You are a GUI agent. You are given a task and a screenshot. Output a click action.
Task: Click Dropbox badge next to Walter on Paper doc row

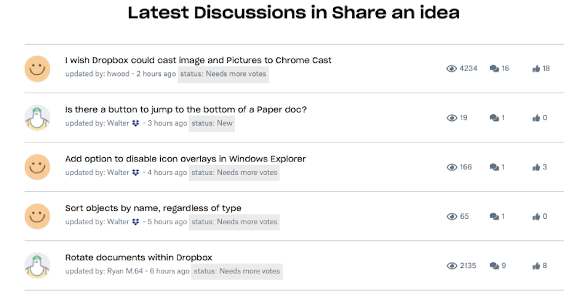pyautogui.click(x=136, y=123)
